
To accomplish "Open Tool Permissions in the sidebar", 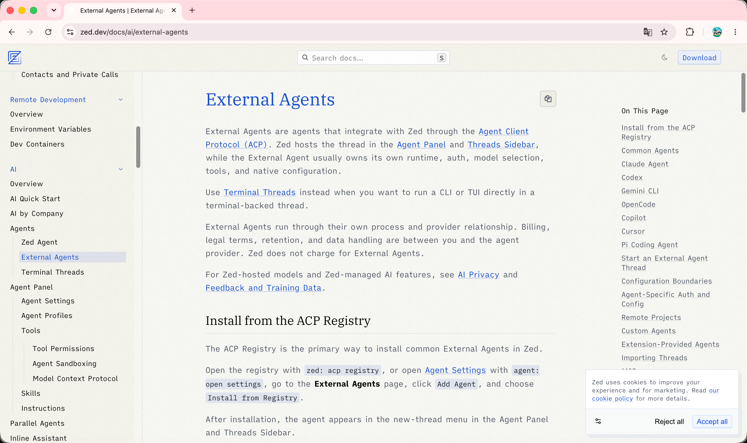I will tap(63, 349).
